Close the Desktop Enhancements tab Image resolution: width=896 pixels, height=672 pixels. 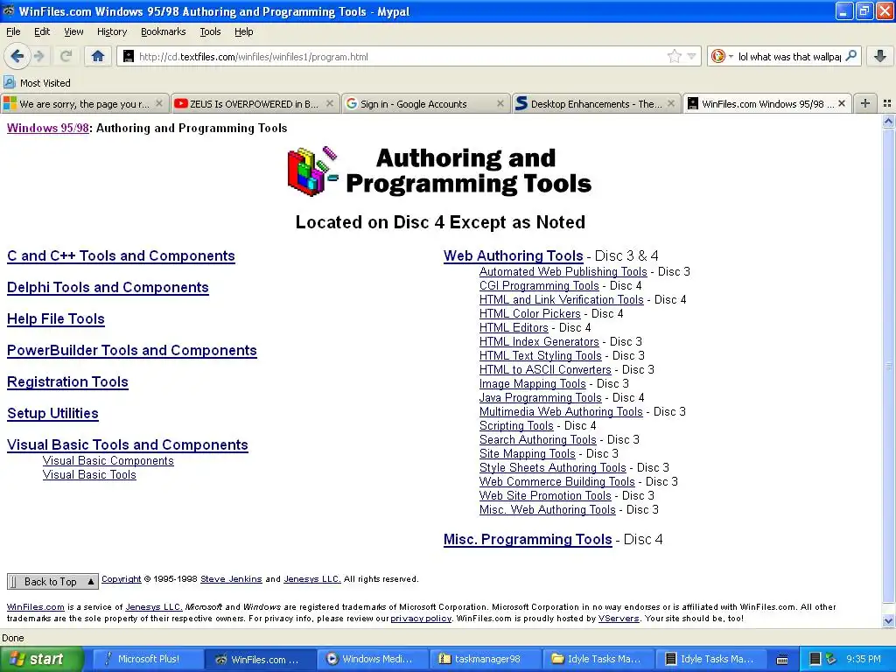pyautogui.click(x=671, y=103)
